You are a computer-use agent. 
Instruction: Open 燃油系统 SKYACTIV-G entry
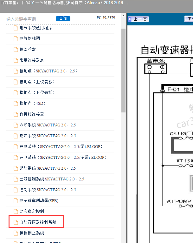point(48,136)
